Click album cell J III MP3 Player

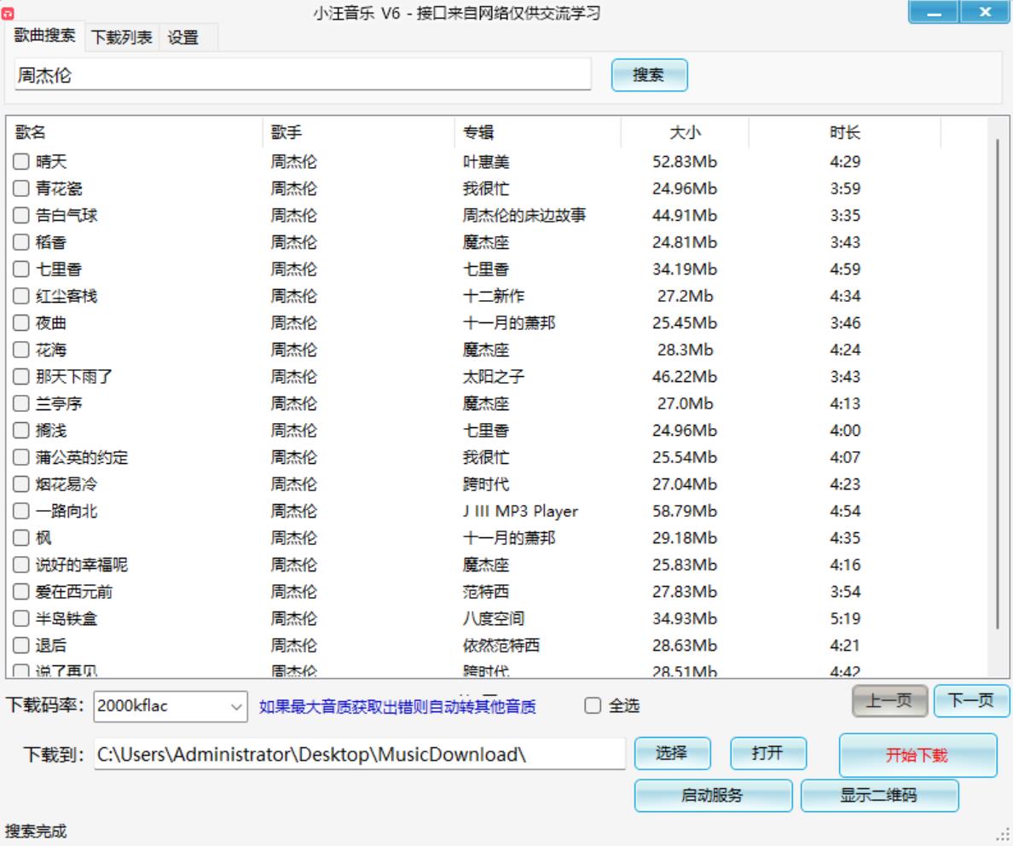521,511
